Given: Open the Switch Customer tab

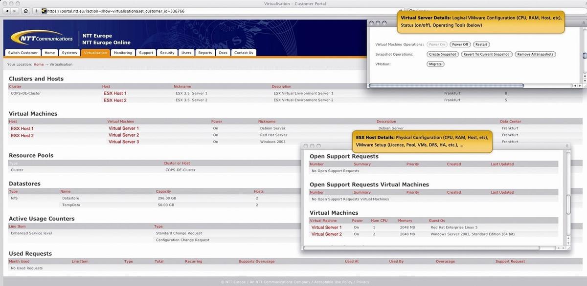Looking at the screenshot, I should 23,53.
